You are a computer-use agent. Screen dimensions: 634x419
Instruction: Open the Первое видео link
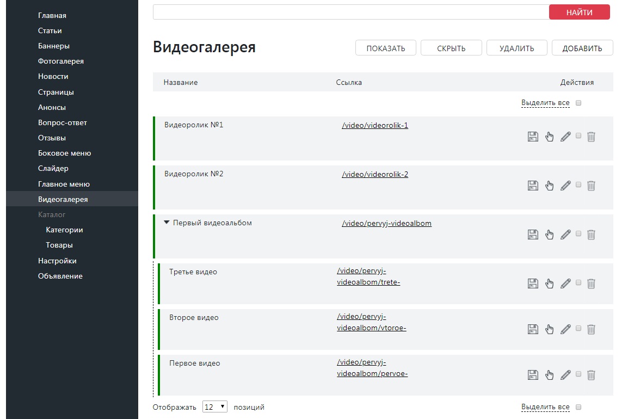372,368
